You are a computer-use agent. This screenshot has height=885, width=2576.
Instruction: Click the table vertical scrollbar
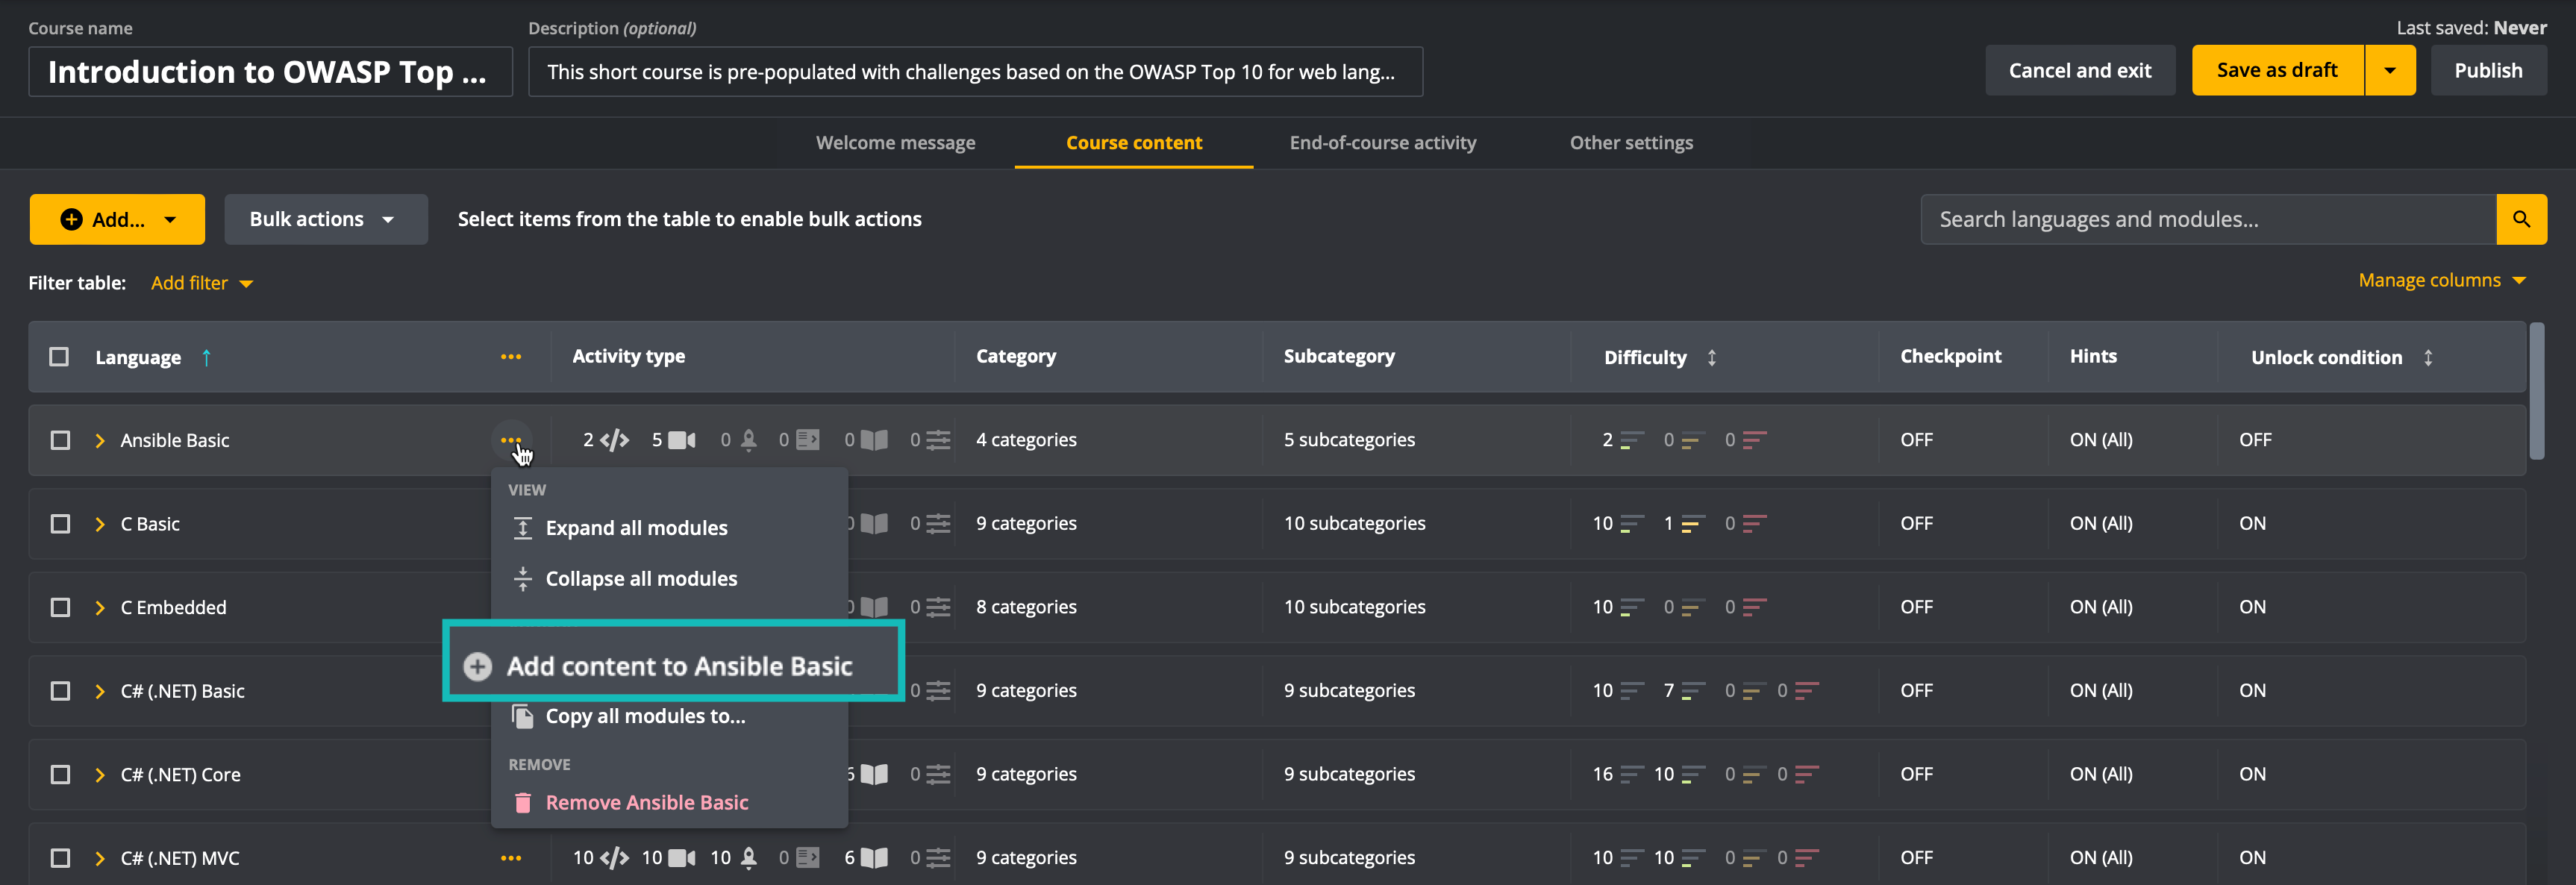[2536, 390]
